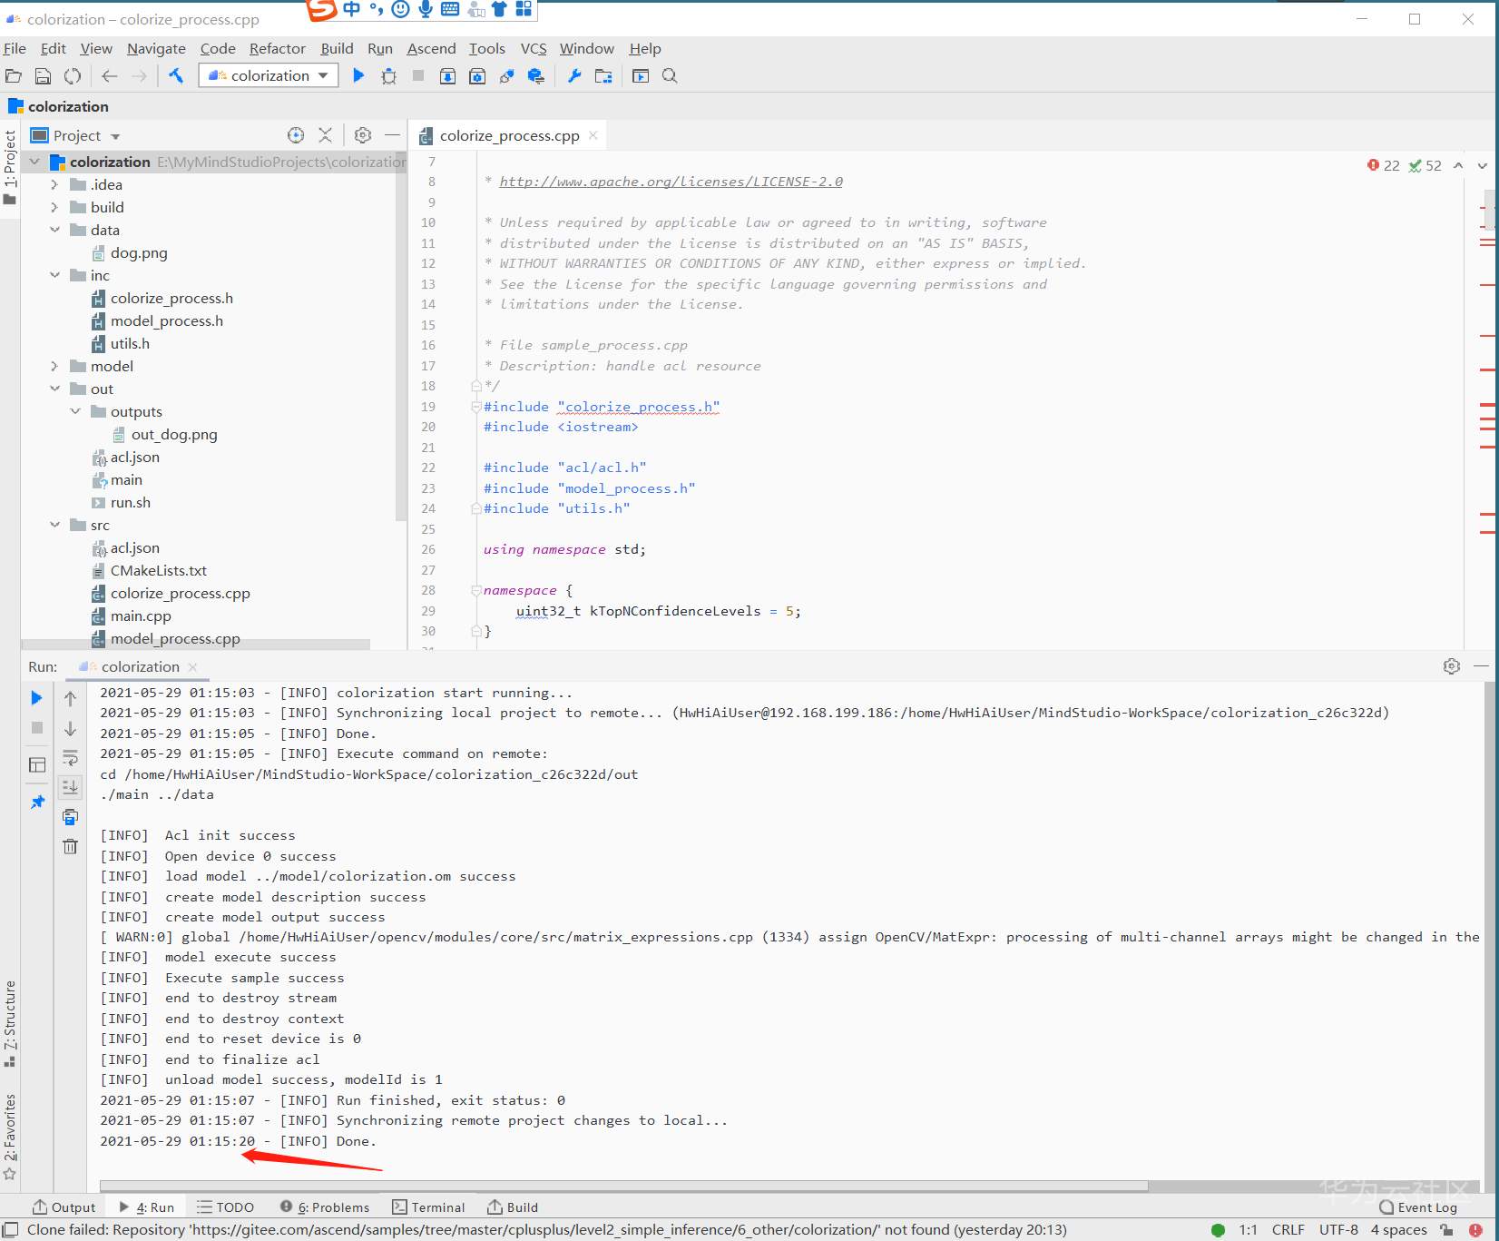Click the Apache license URL link
This screenshot has height=1241, width=1499.
[x=671, y=182]
